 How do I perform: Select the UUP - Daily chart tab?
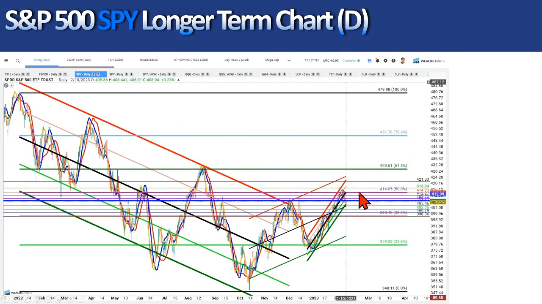303,74
